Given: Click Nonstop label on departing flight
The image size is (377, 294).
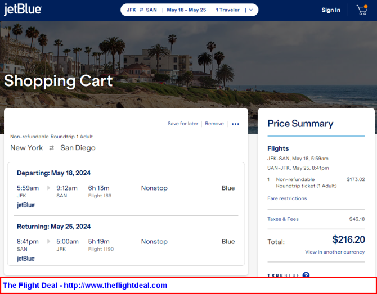Looking at the screenshot, I should [154, 188].
